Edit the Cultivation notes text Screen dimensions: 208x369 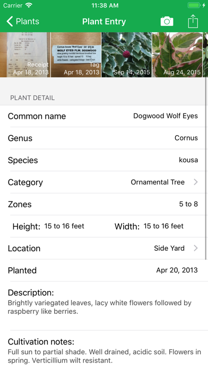pyautogui.click(x=105, y=356)
